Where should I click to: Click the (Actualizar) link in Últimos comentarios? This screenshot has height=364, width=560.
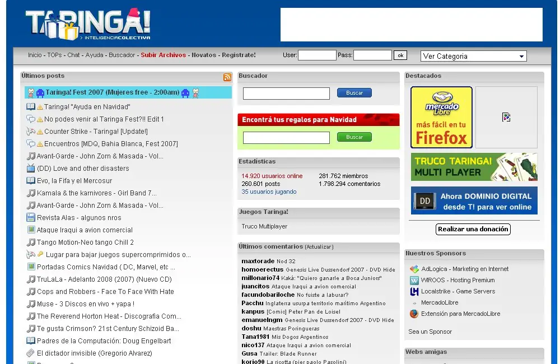pyautogui.click(x=319, y=247)
